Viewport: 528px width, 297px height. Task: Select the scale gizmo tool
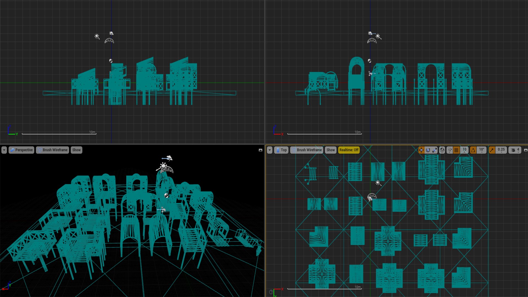click(435, 150)
